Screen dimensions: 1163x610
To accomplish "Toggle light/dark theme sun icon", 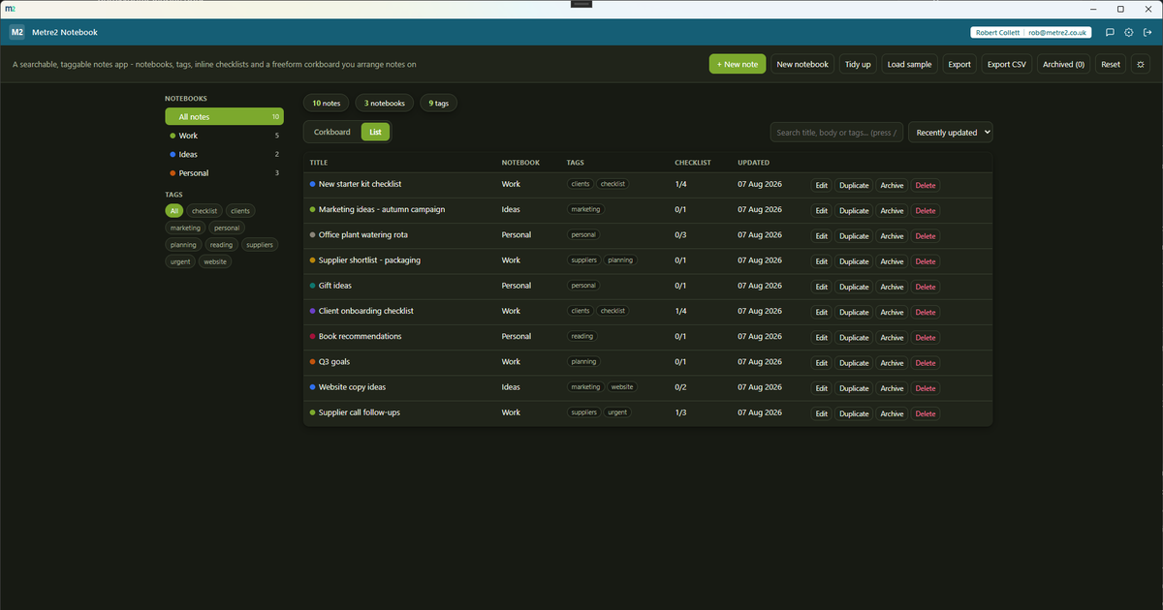I will tap(1141, 64).
